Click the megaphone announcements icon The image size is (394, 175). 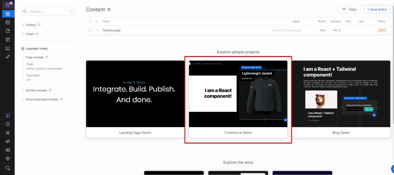[8, 141]
